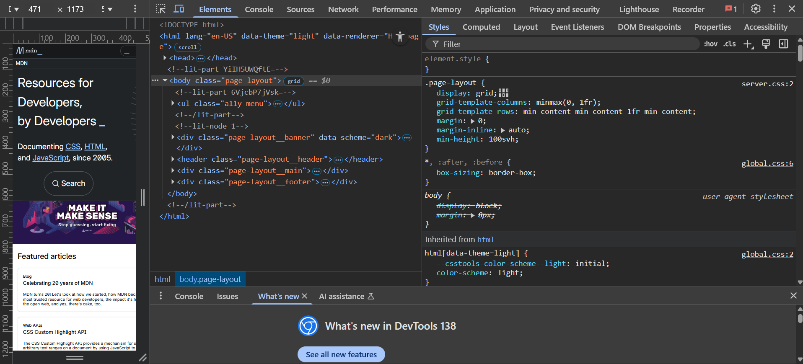This screenshot has width=803, height=364.
Task: Close the DevTools panel
Action: pyautogui.click(x=792, y=9)
